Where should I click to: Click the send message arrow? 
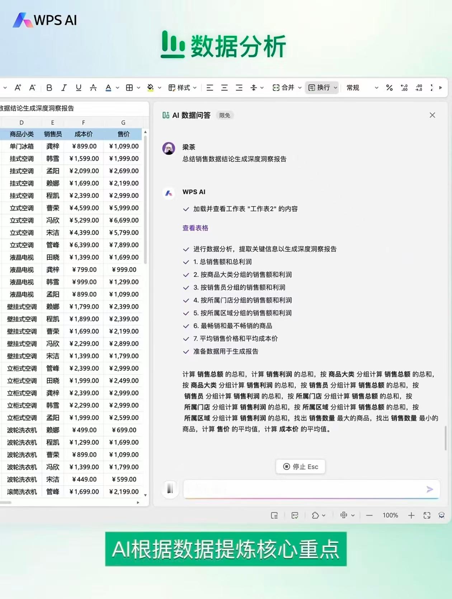tap(430, 489)
